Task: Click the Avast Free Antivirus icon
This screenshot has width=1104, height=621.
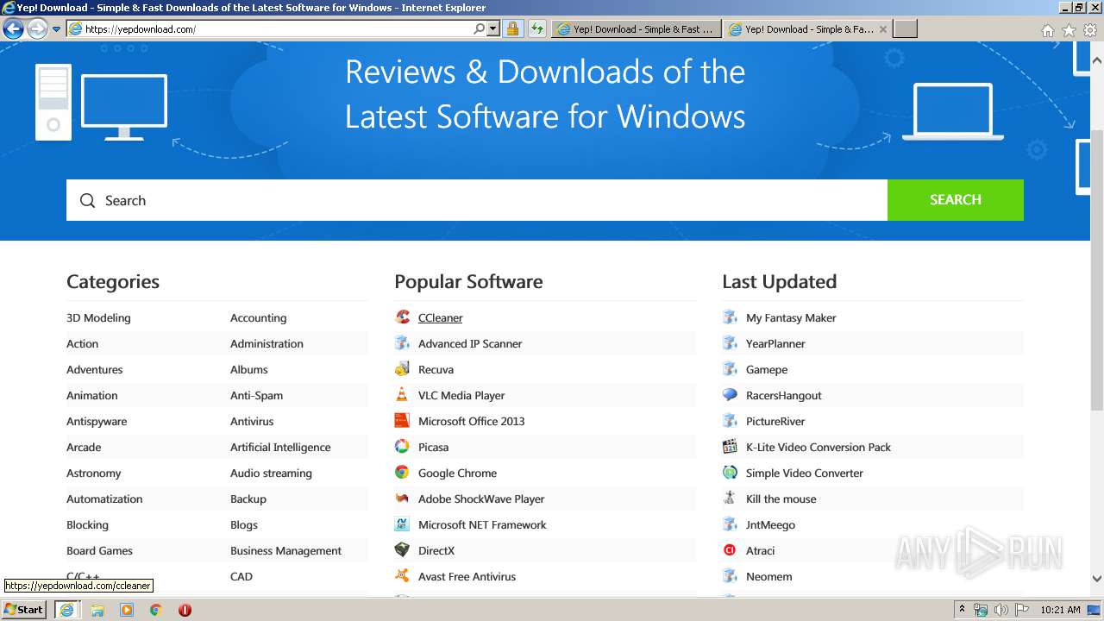Action: point(402,576)
